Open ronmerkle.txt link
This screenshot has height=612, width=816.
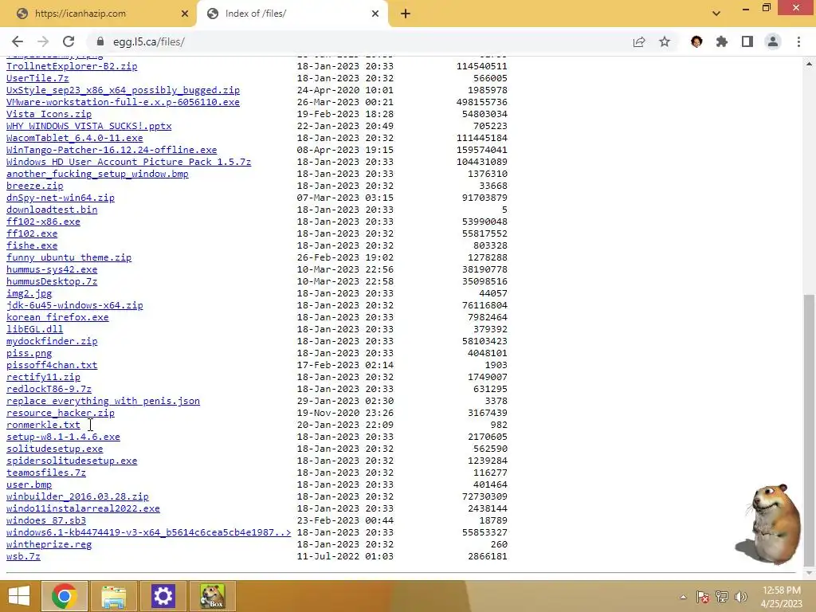(43, 426)
